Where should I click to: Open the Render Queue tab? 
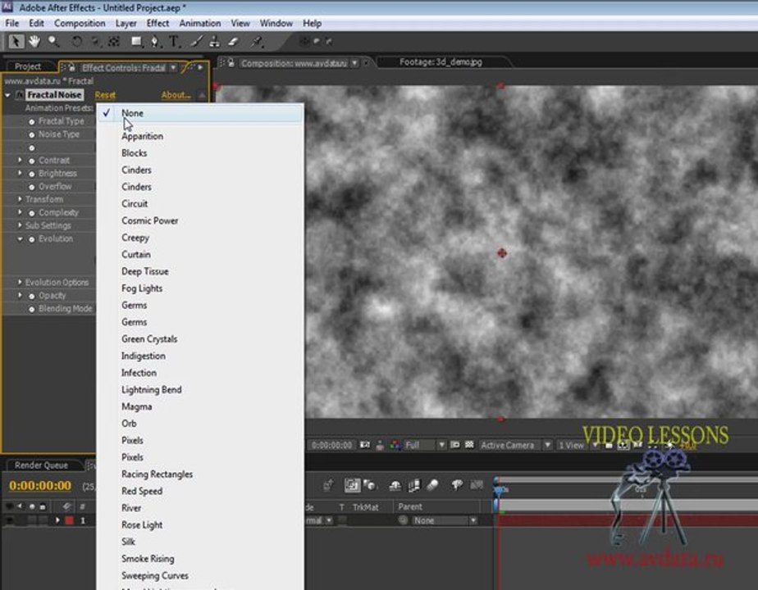pos(41,465)
